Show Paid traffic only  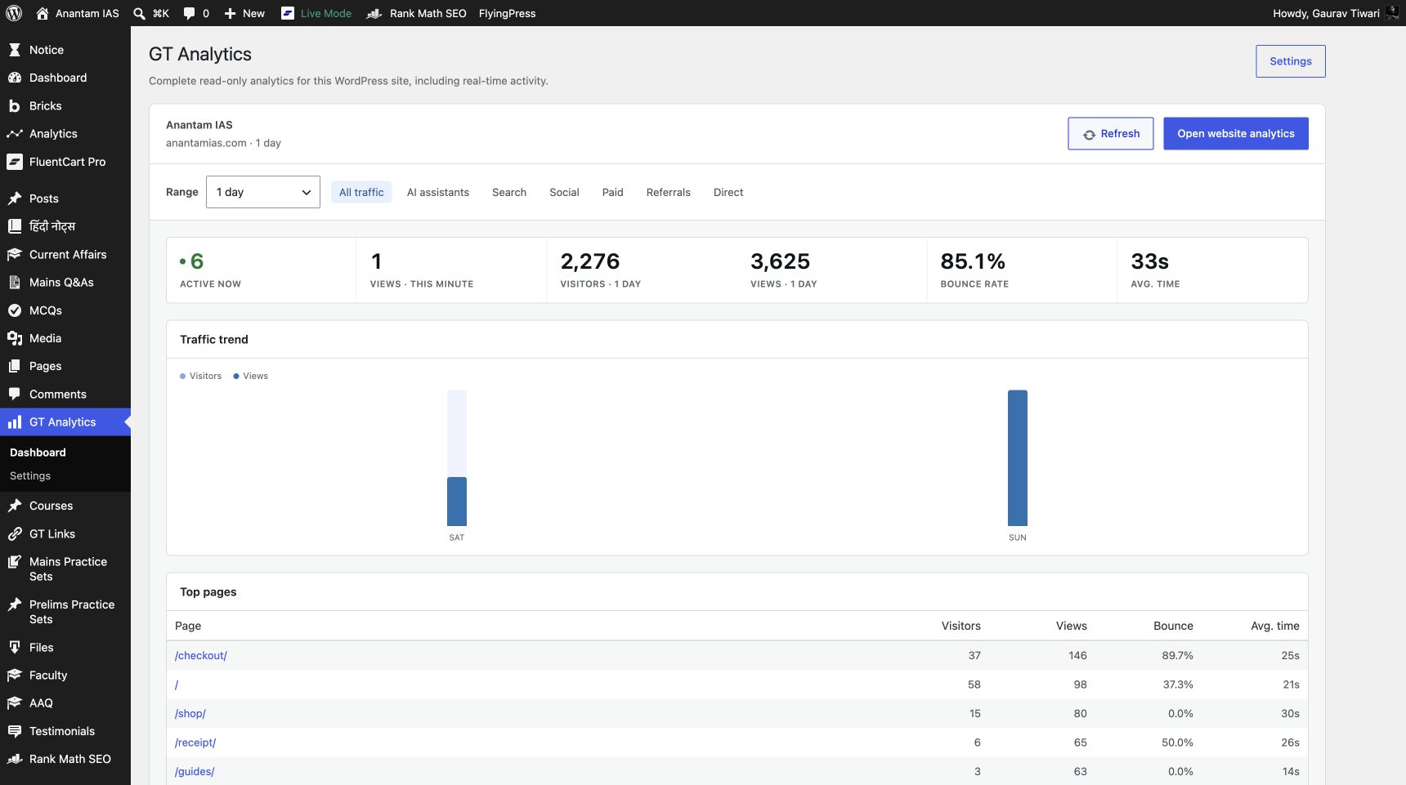[613, 192]
